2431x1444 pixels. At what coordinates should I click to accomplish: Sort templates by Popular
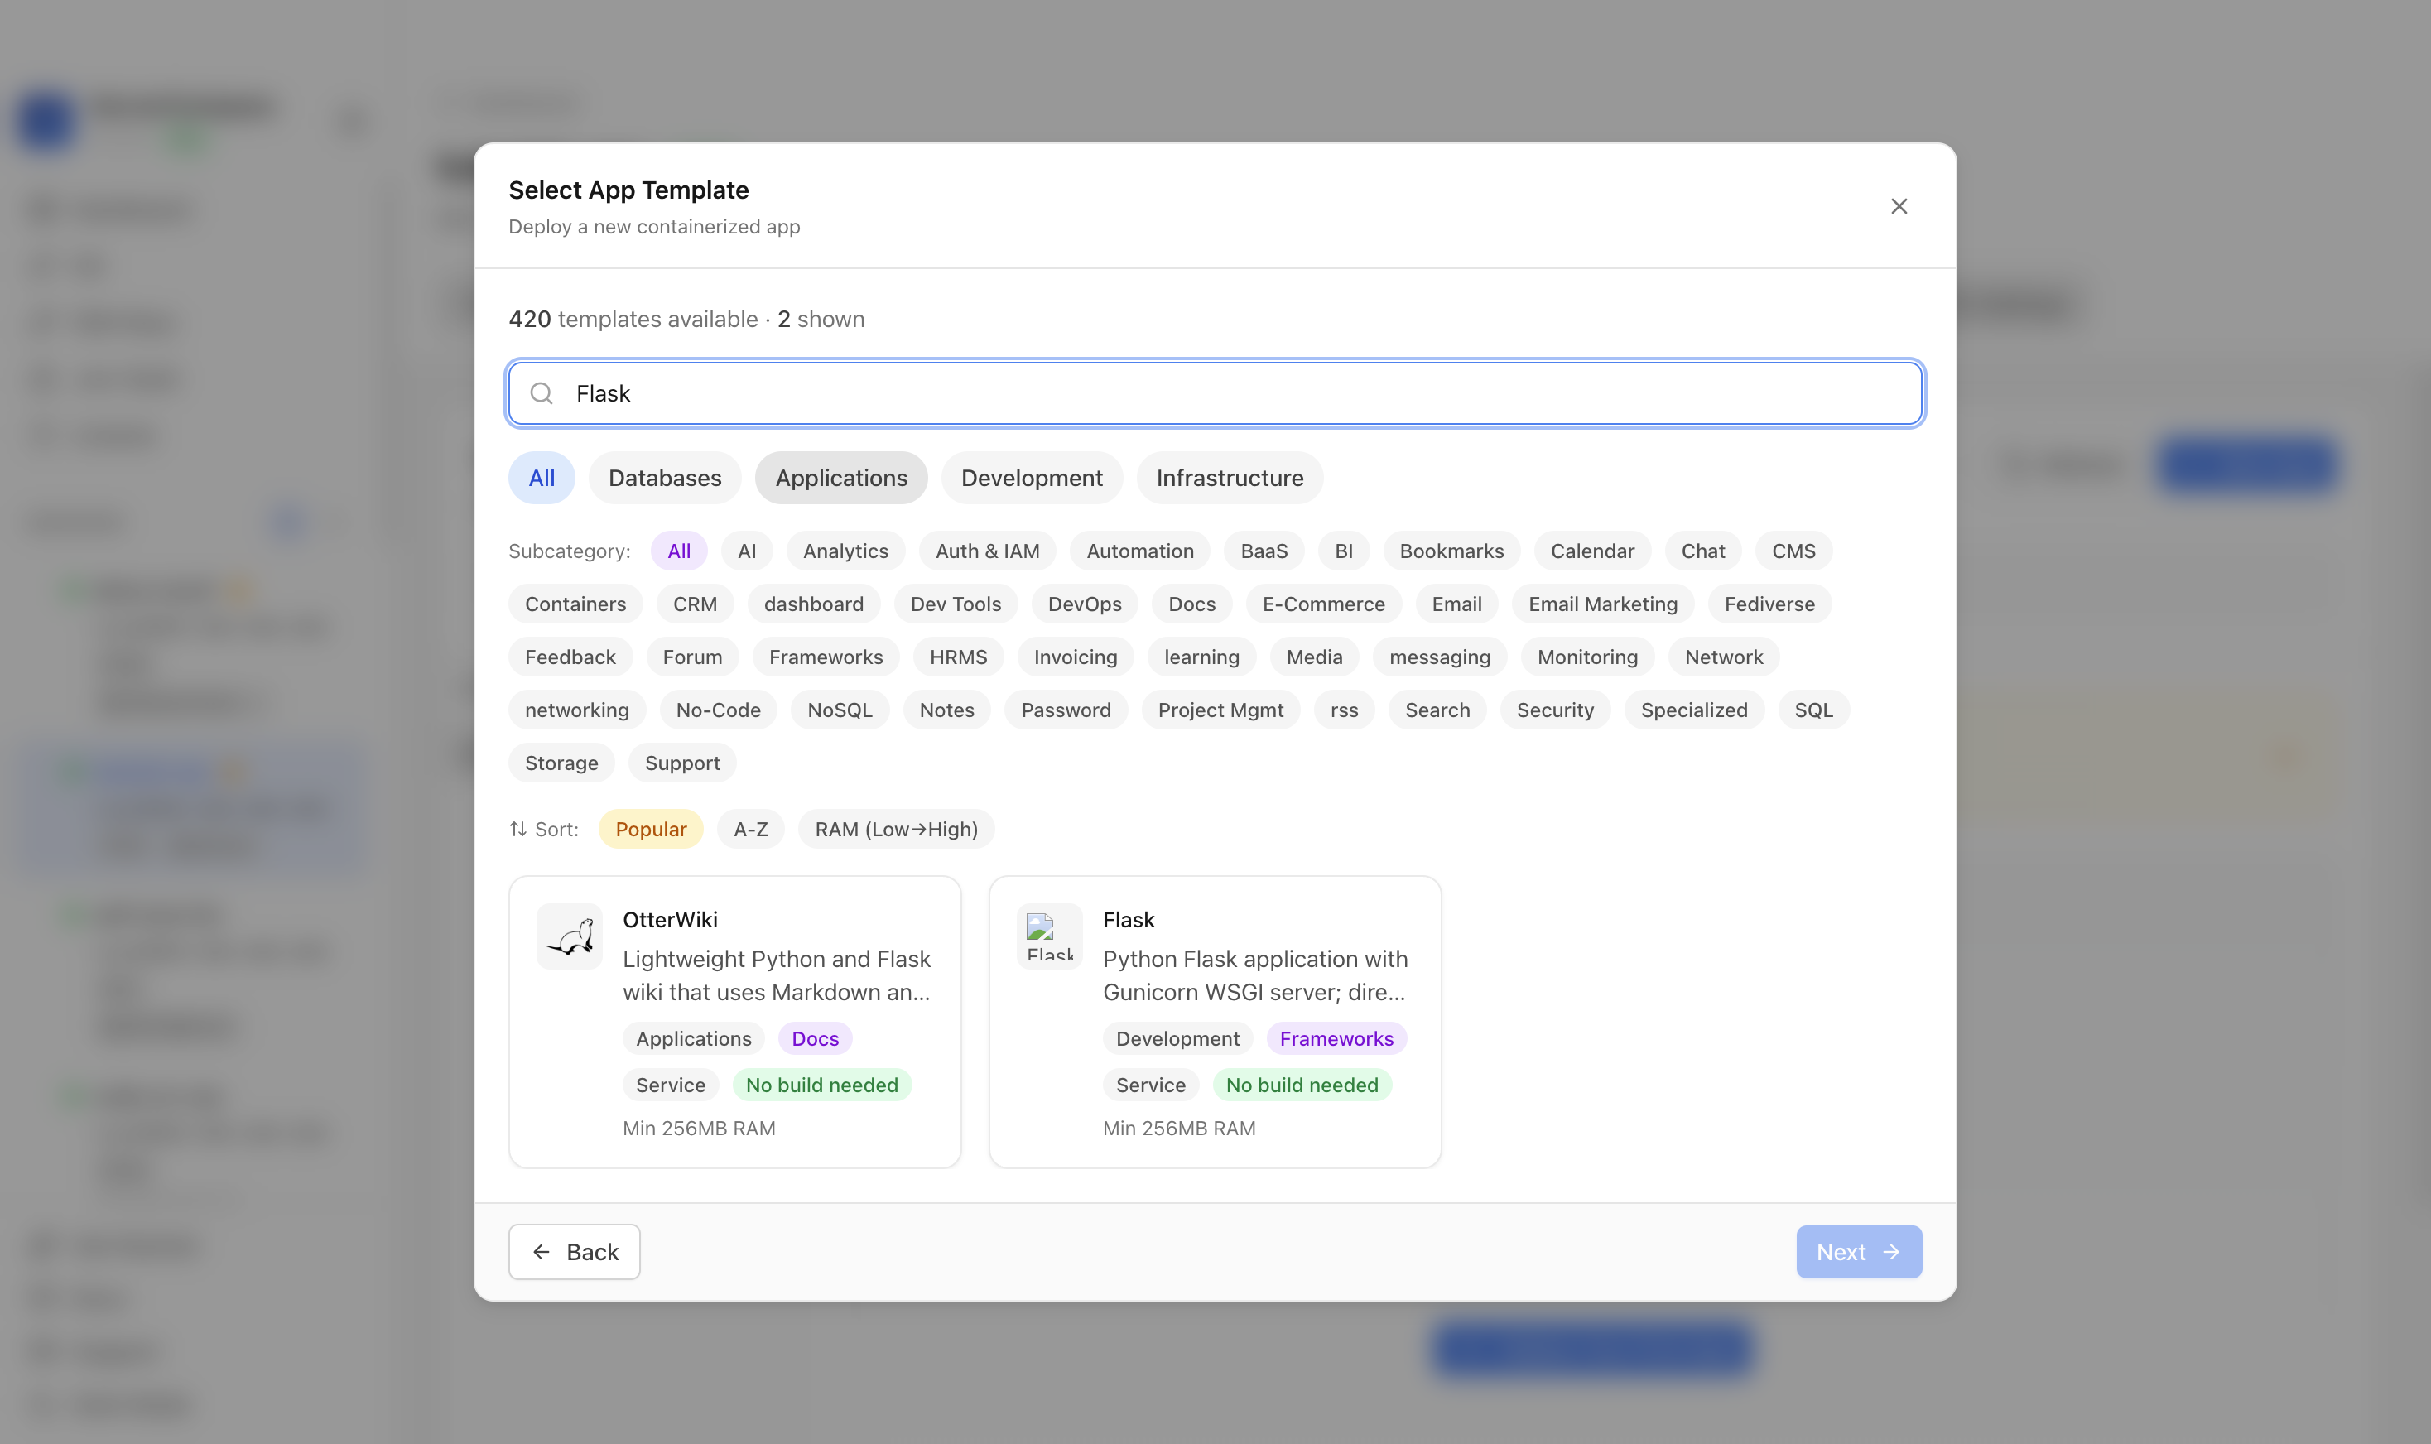pos(651,829)
